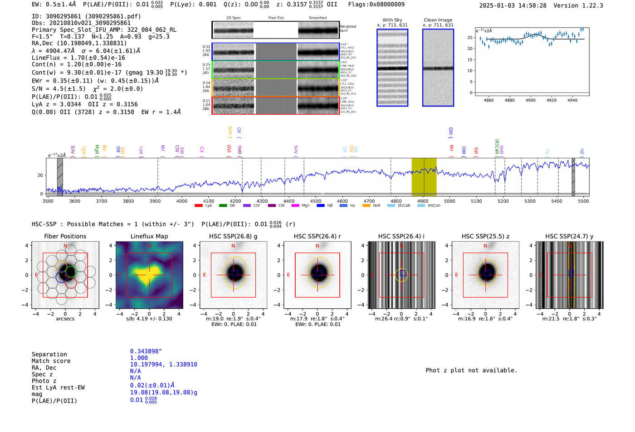
Task: Click the 1.000 match score value
Action: pos(139,358)
